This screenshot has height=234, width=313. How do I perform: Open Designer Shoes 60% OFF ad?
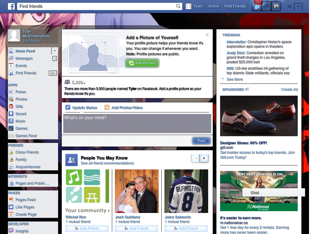[x=244, y=143]
